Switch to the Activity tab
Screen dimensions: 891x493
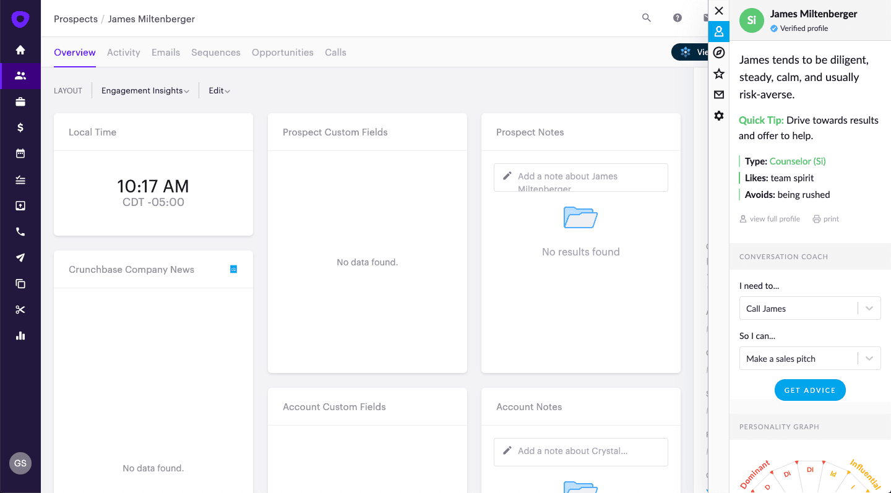coord(124,53)
